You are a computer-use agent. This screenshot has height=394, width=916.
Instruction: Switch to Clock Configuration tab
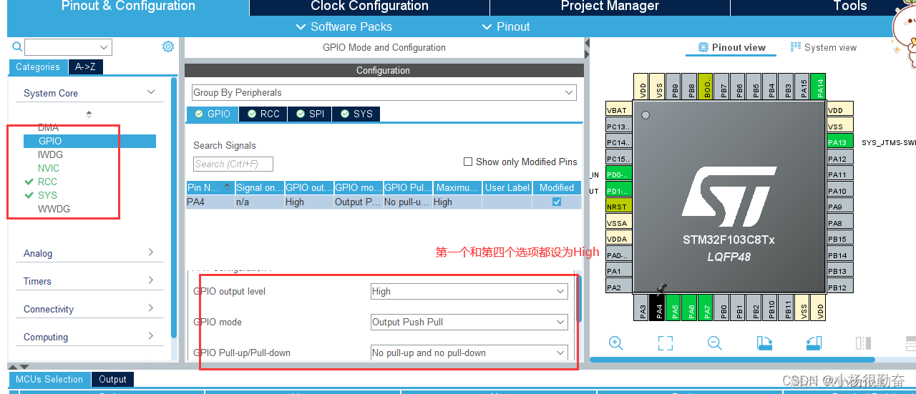click(369, 6)
